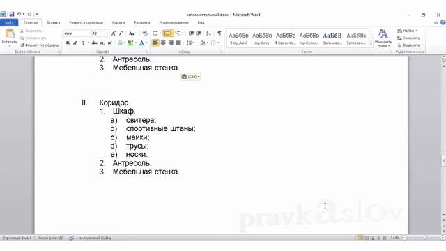Toggle subscript formatting
The image size is (446, 251).
(102, 43)
